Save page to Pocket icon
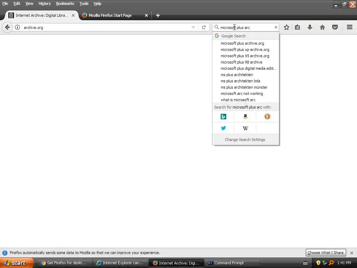The width and height of the screenshot is (357, 268). 335,27
